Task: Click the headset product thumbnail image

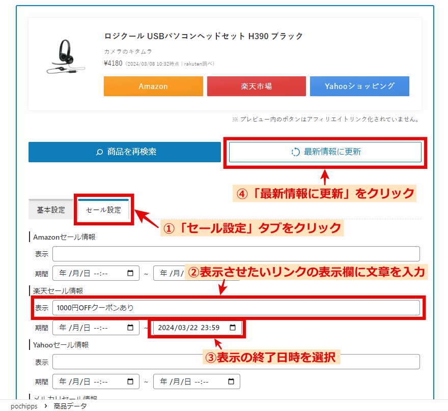Action: pos(66,56)
